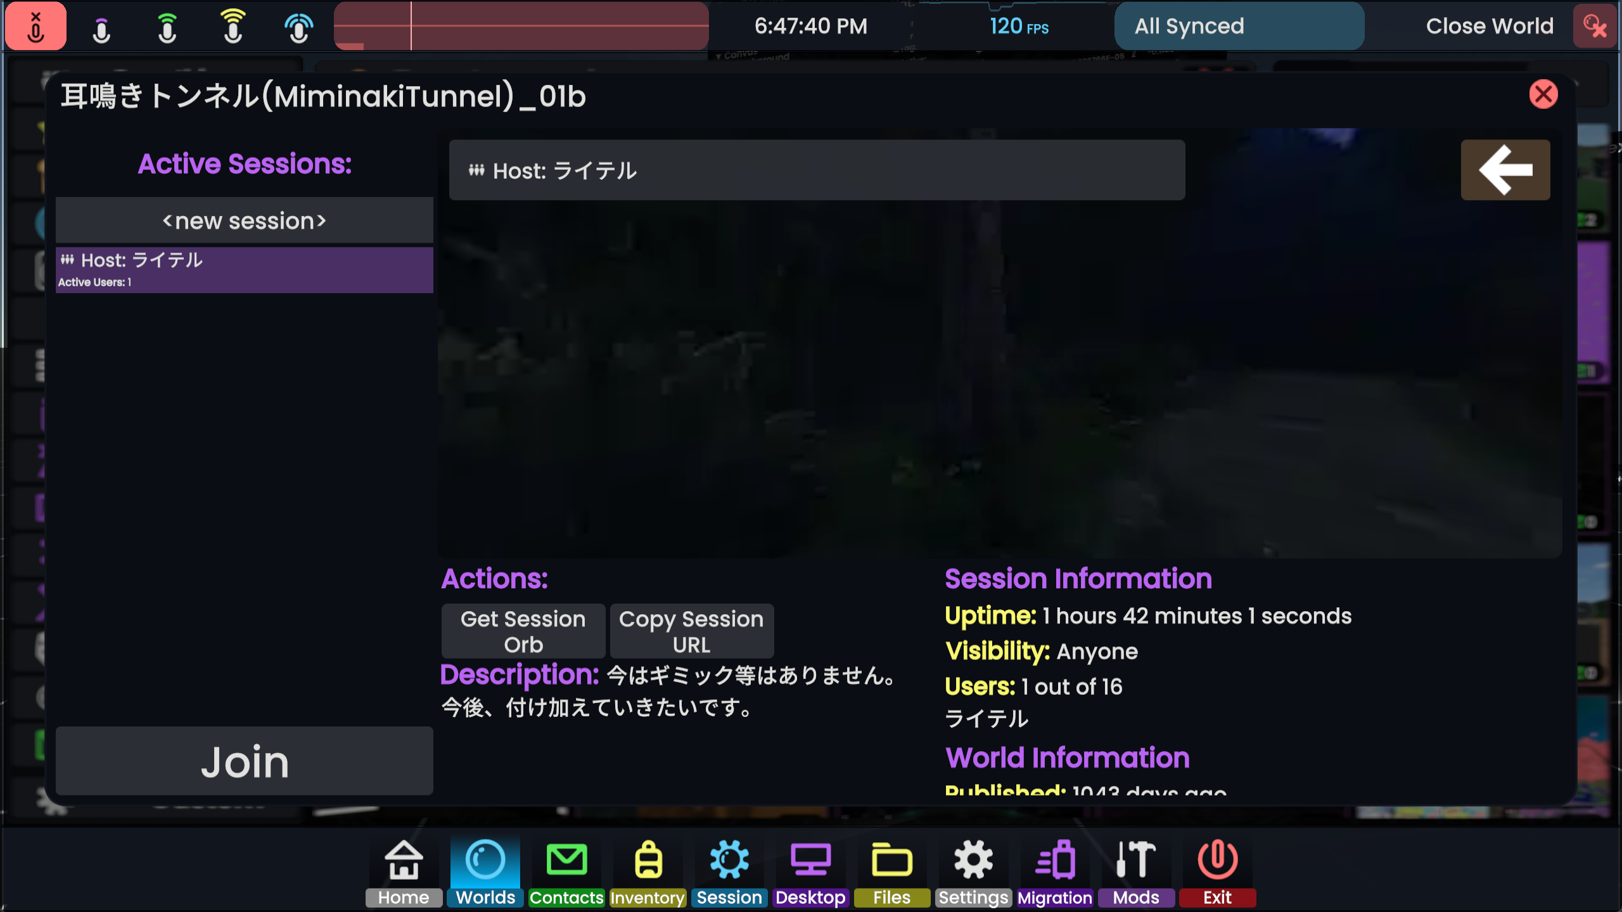Image resolution: width=1622 pixels, height=912 pixels.
Task: Click the voice volume level meter
Action: click(x=521, y=26)
